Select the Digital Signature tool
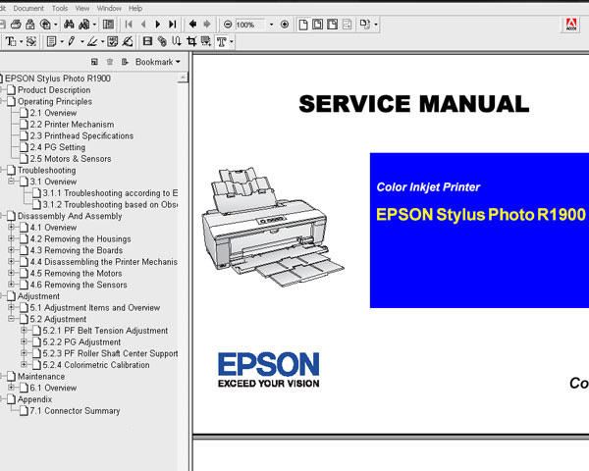The image size is (589, 471). tap(128, 41)
